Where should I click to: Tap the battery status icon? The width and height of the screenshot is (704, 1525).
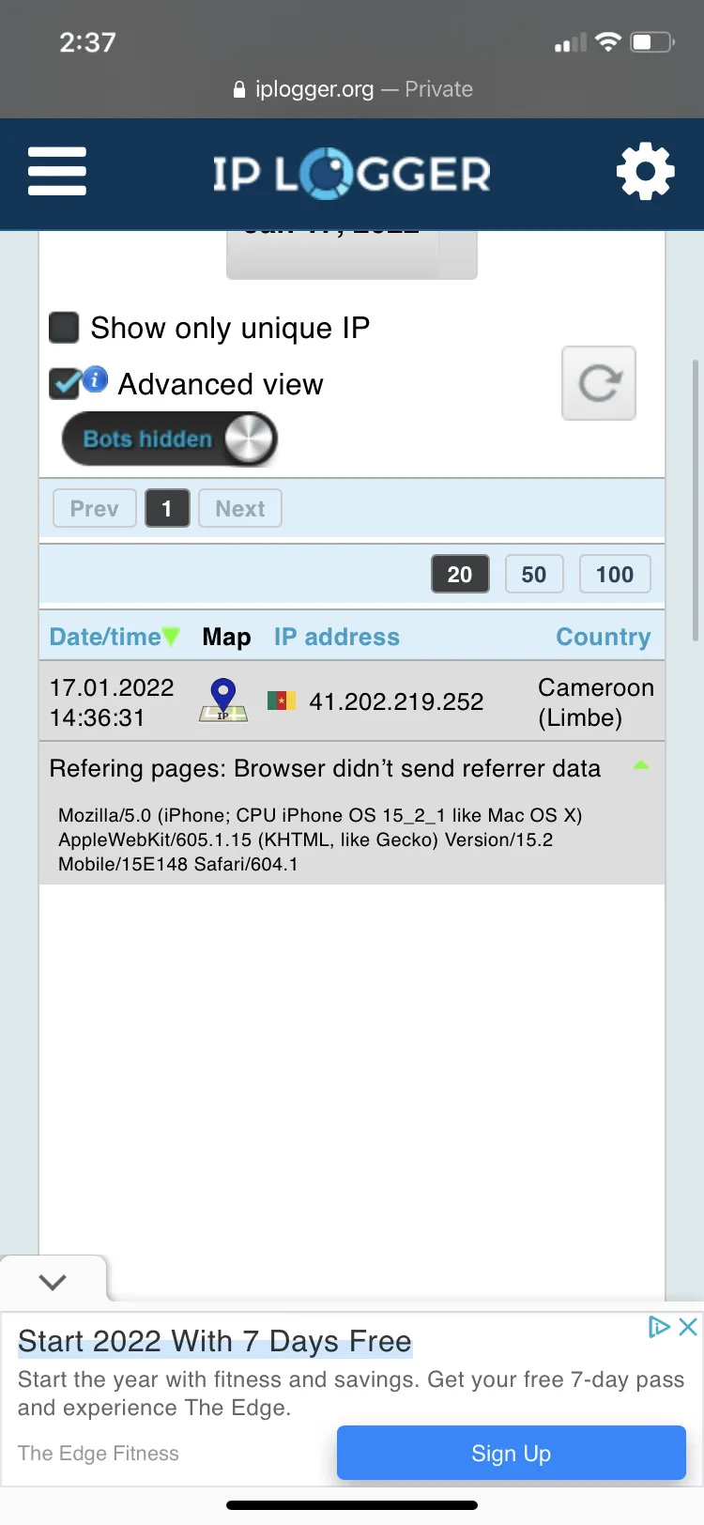coord(652,41)
